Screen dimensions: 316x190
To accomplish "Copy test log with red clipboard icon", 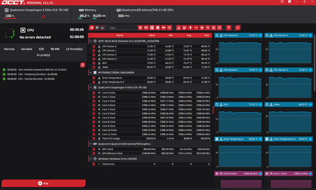I will click(82, 65).
